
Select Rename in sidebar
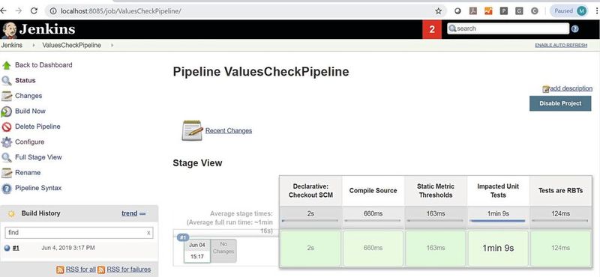[28, 172]
